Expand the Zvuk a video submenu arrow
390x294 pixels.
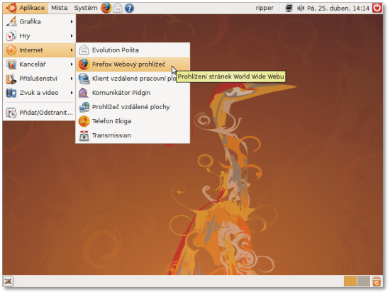point(72,93)
